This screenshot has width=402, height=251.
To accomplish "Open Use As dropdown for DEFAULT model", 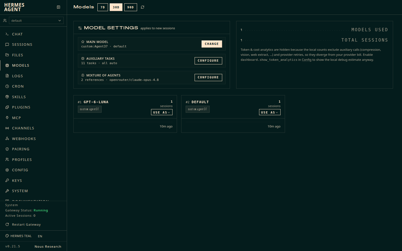I will [270, 112].
